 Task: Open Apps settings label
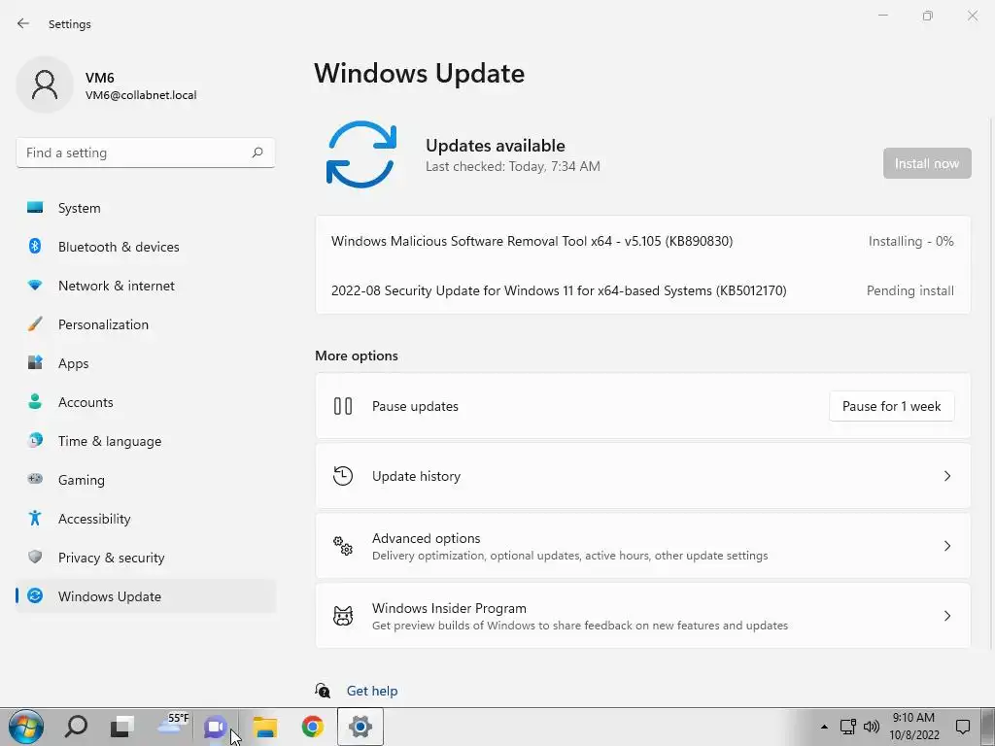point(73,363)
